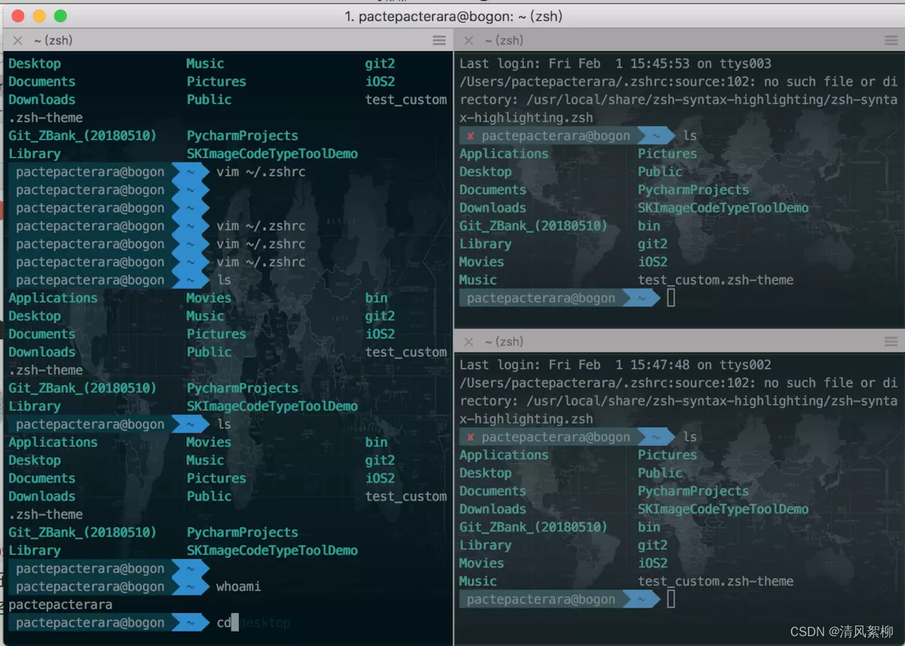The height and width of the screenshot is (646, 905).
Task: Click "Library" in the bottom-right pane listing
Action: pyautogui.click(x=485, y=545)
